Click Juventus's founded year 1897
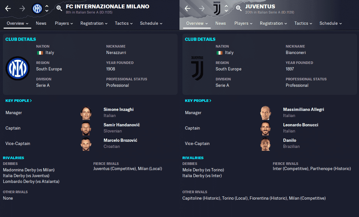Viewport: 359px width, 217px height. click(290, 69)
